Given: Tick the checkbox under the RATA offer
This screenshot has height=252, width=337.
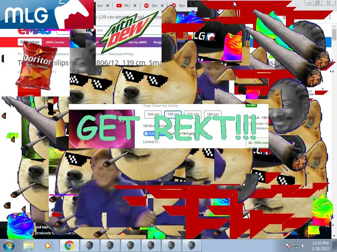Looking at the screenshot, I should tap(250, 124).
